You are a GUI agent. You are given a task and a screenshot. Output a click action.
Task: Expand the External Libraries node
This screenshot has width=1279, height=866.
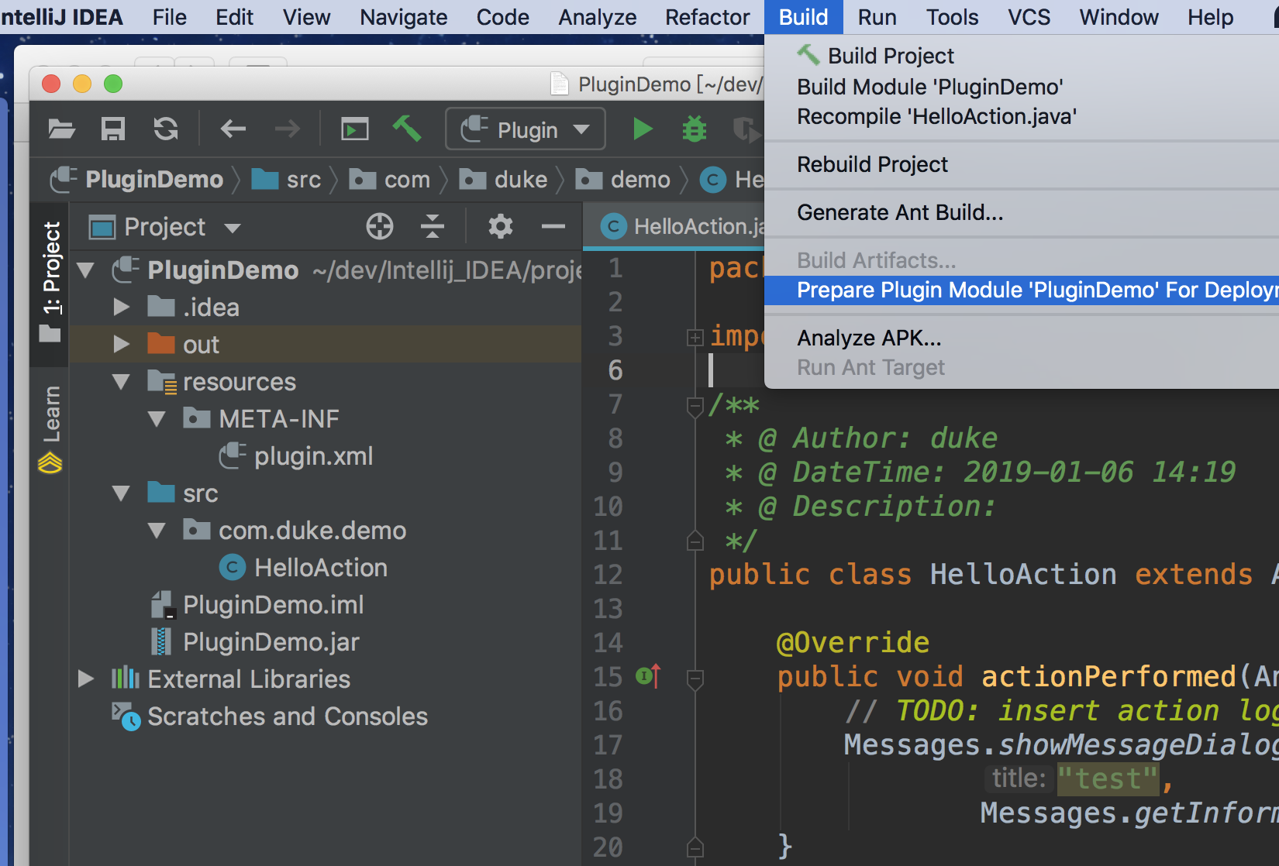tap(85, 679)
